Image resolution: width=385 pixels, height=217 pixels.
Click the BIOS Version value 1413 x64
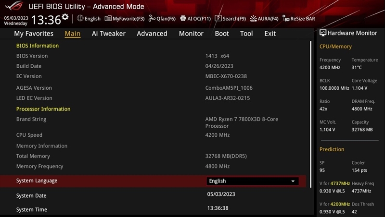click(217, 56)
